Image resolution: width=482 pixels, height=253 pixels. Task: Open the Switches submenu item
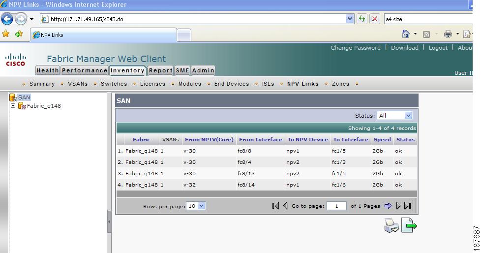114,84
